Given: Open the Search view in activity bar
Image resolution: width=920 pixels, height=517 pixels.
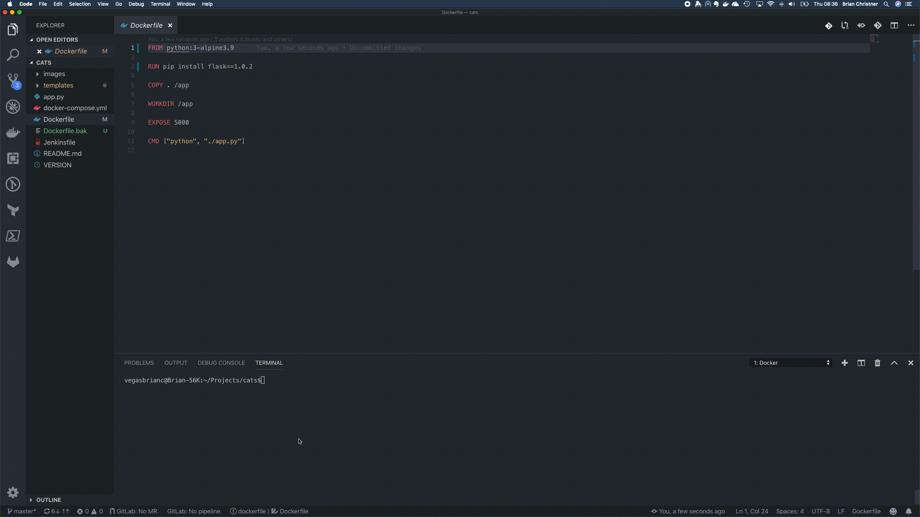Looking at the screenshot, I should click(13, 55).
